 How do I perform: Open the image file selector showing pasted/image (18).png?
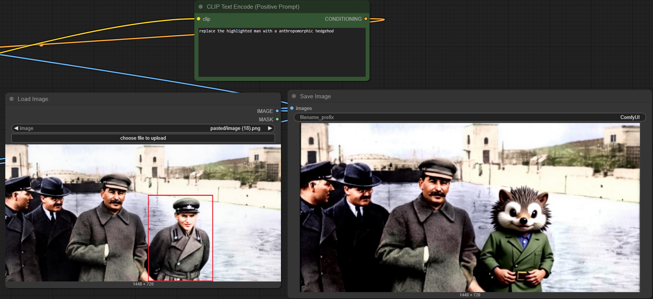point(143,128)
